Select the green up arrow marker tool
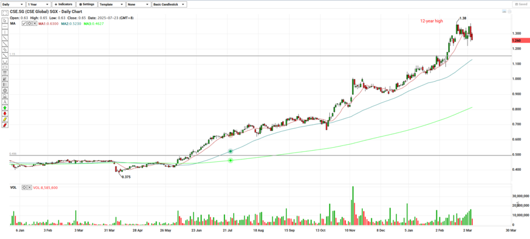 click(x=5, y=108)
